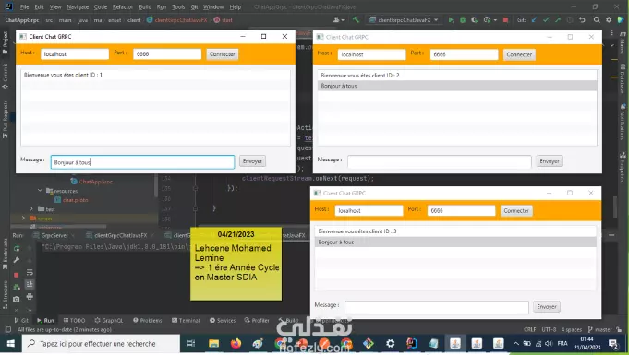Screen dimensions: 629x355
Task: Start debugging with the bug icon
Action: [x=463, y=20]
